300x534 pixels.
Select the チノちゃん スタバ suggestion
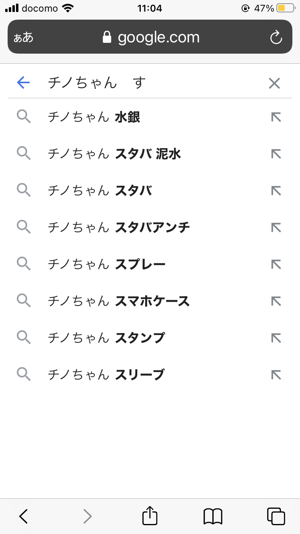[134, 191]
